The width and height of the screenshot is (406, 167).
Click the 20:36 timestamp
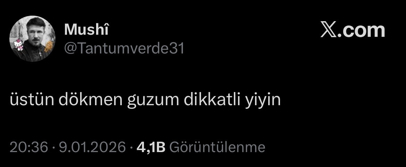pyautogui.click(x=29, y=147)
